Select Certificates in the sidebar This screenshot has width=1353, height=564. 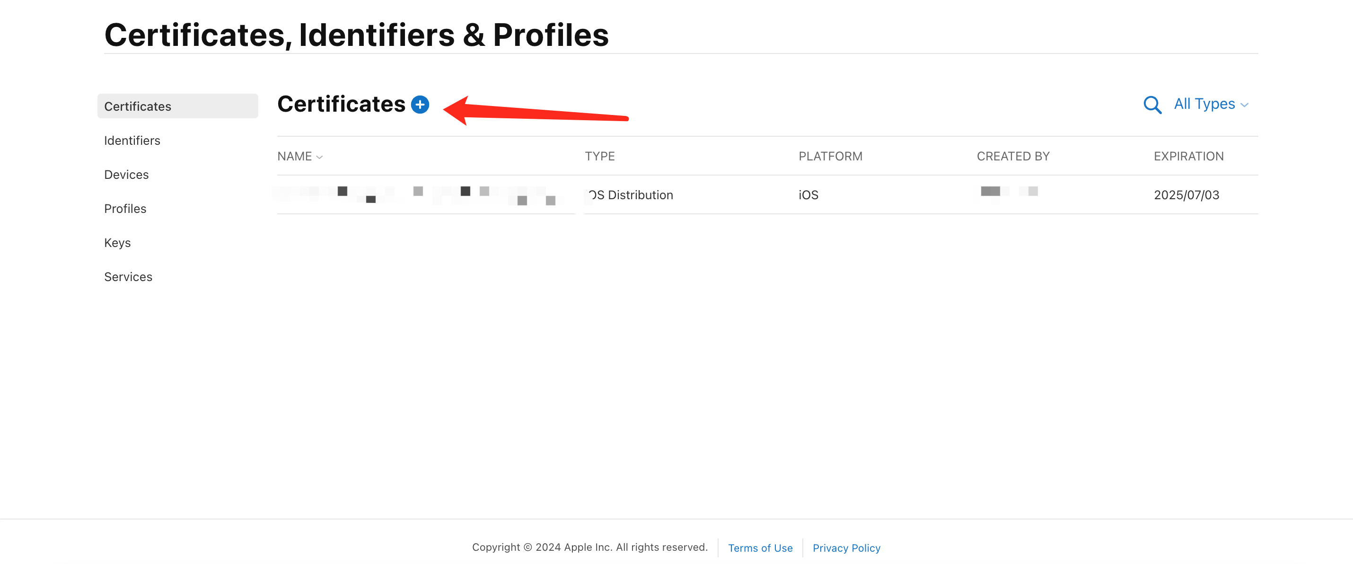click(x=177, y=106)
